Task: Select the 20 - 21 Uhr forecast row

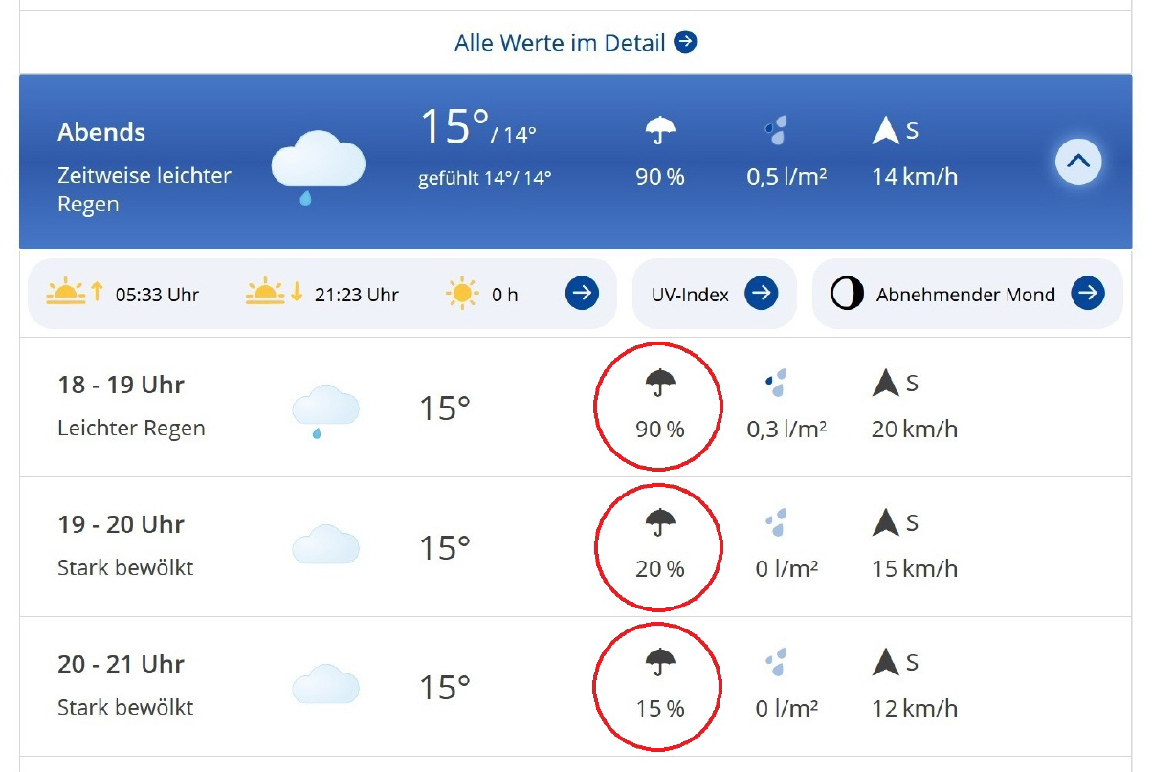Action: [x=575, y=687]
